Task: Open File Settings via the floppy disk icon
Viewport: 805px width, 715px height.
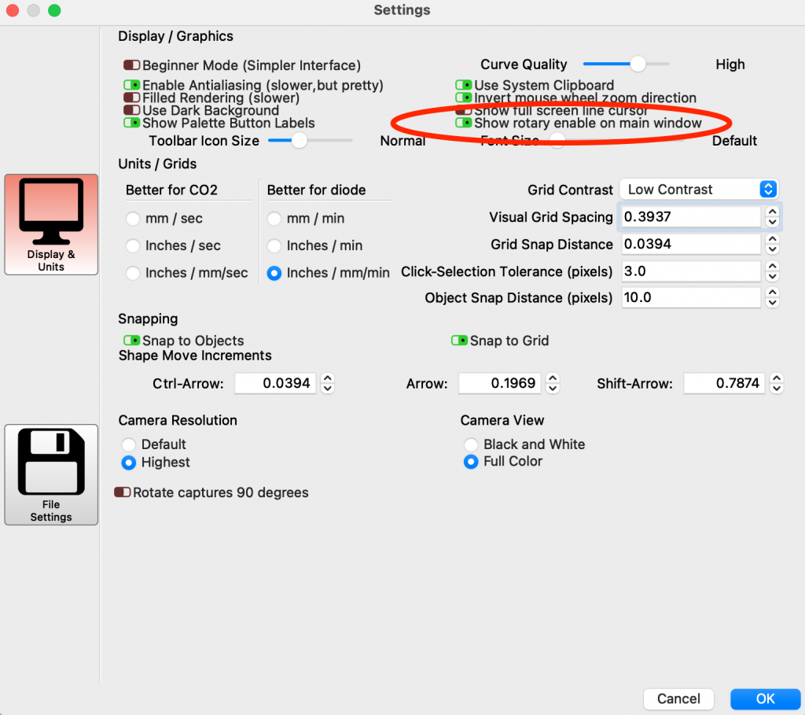Action: (x=50, y=474)
